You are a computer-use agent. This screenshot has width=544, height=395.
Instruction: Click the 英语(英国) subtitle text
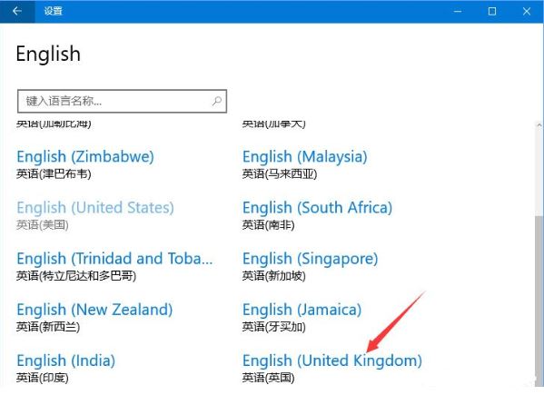[268, 378]
